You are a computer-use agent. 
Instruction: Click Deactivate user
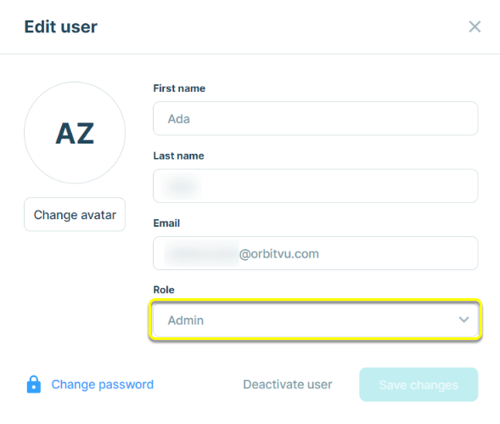(287, 384)
